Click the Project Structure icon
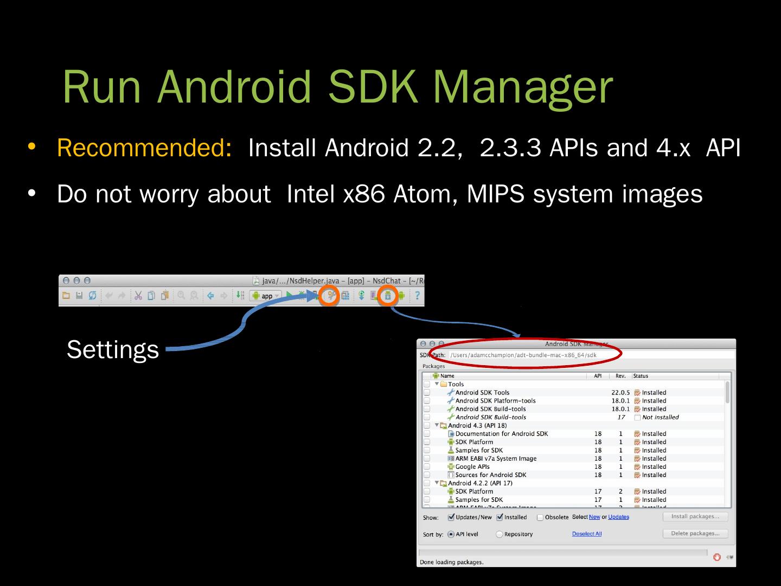 (345, 296)
